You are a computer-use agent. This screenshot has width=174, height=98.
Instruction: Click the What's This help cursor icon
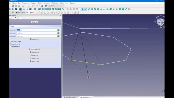coord(46,6)
